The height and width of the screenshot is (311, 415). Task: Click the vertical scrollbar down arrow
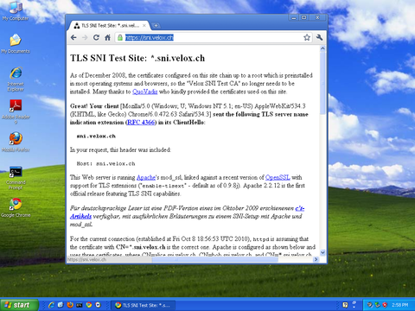pyautogui.click(x=322, y=252)
